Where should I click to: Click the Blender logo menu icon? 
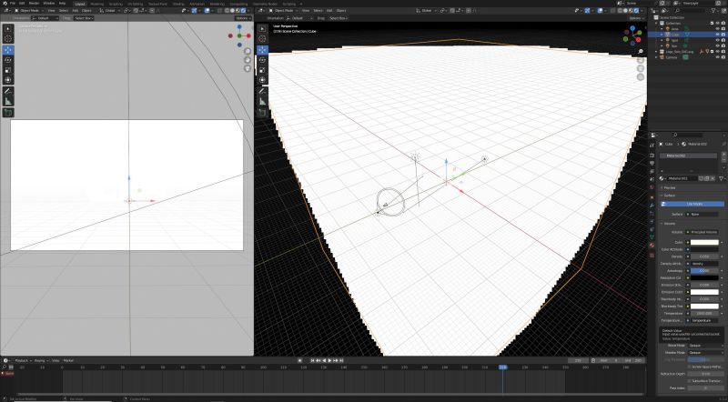coord(5,4)
